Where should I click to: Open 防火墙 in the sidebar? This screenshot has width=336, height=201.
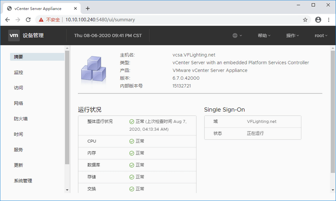[21, 119]
